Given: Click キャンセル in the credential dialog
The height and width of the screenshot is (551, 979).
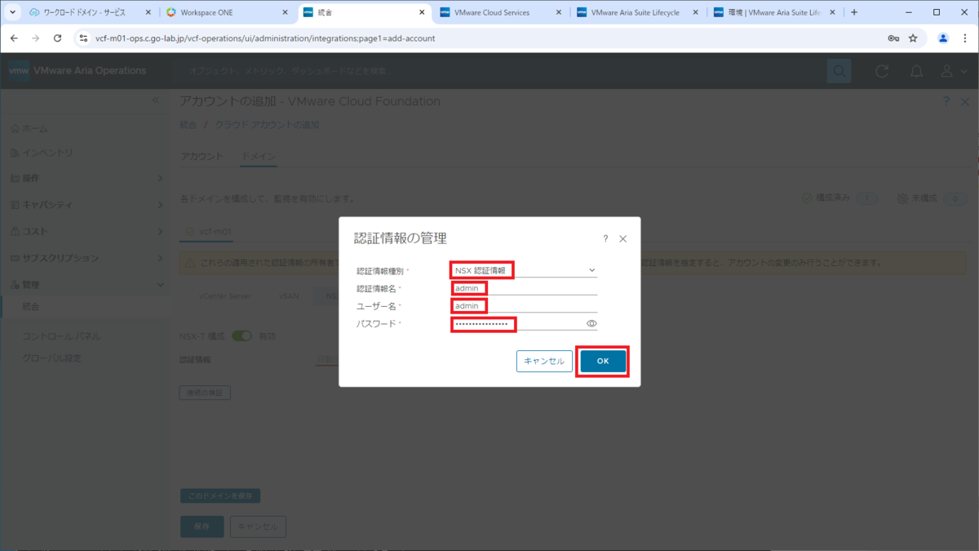Looking at the screenshot, I should (544, 361).
